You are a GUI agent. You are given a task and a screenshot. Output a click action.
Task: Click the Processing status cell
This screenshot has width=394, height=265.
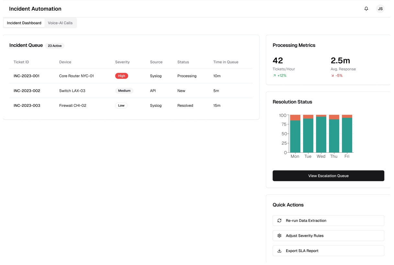click(187, 76)
